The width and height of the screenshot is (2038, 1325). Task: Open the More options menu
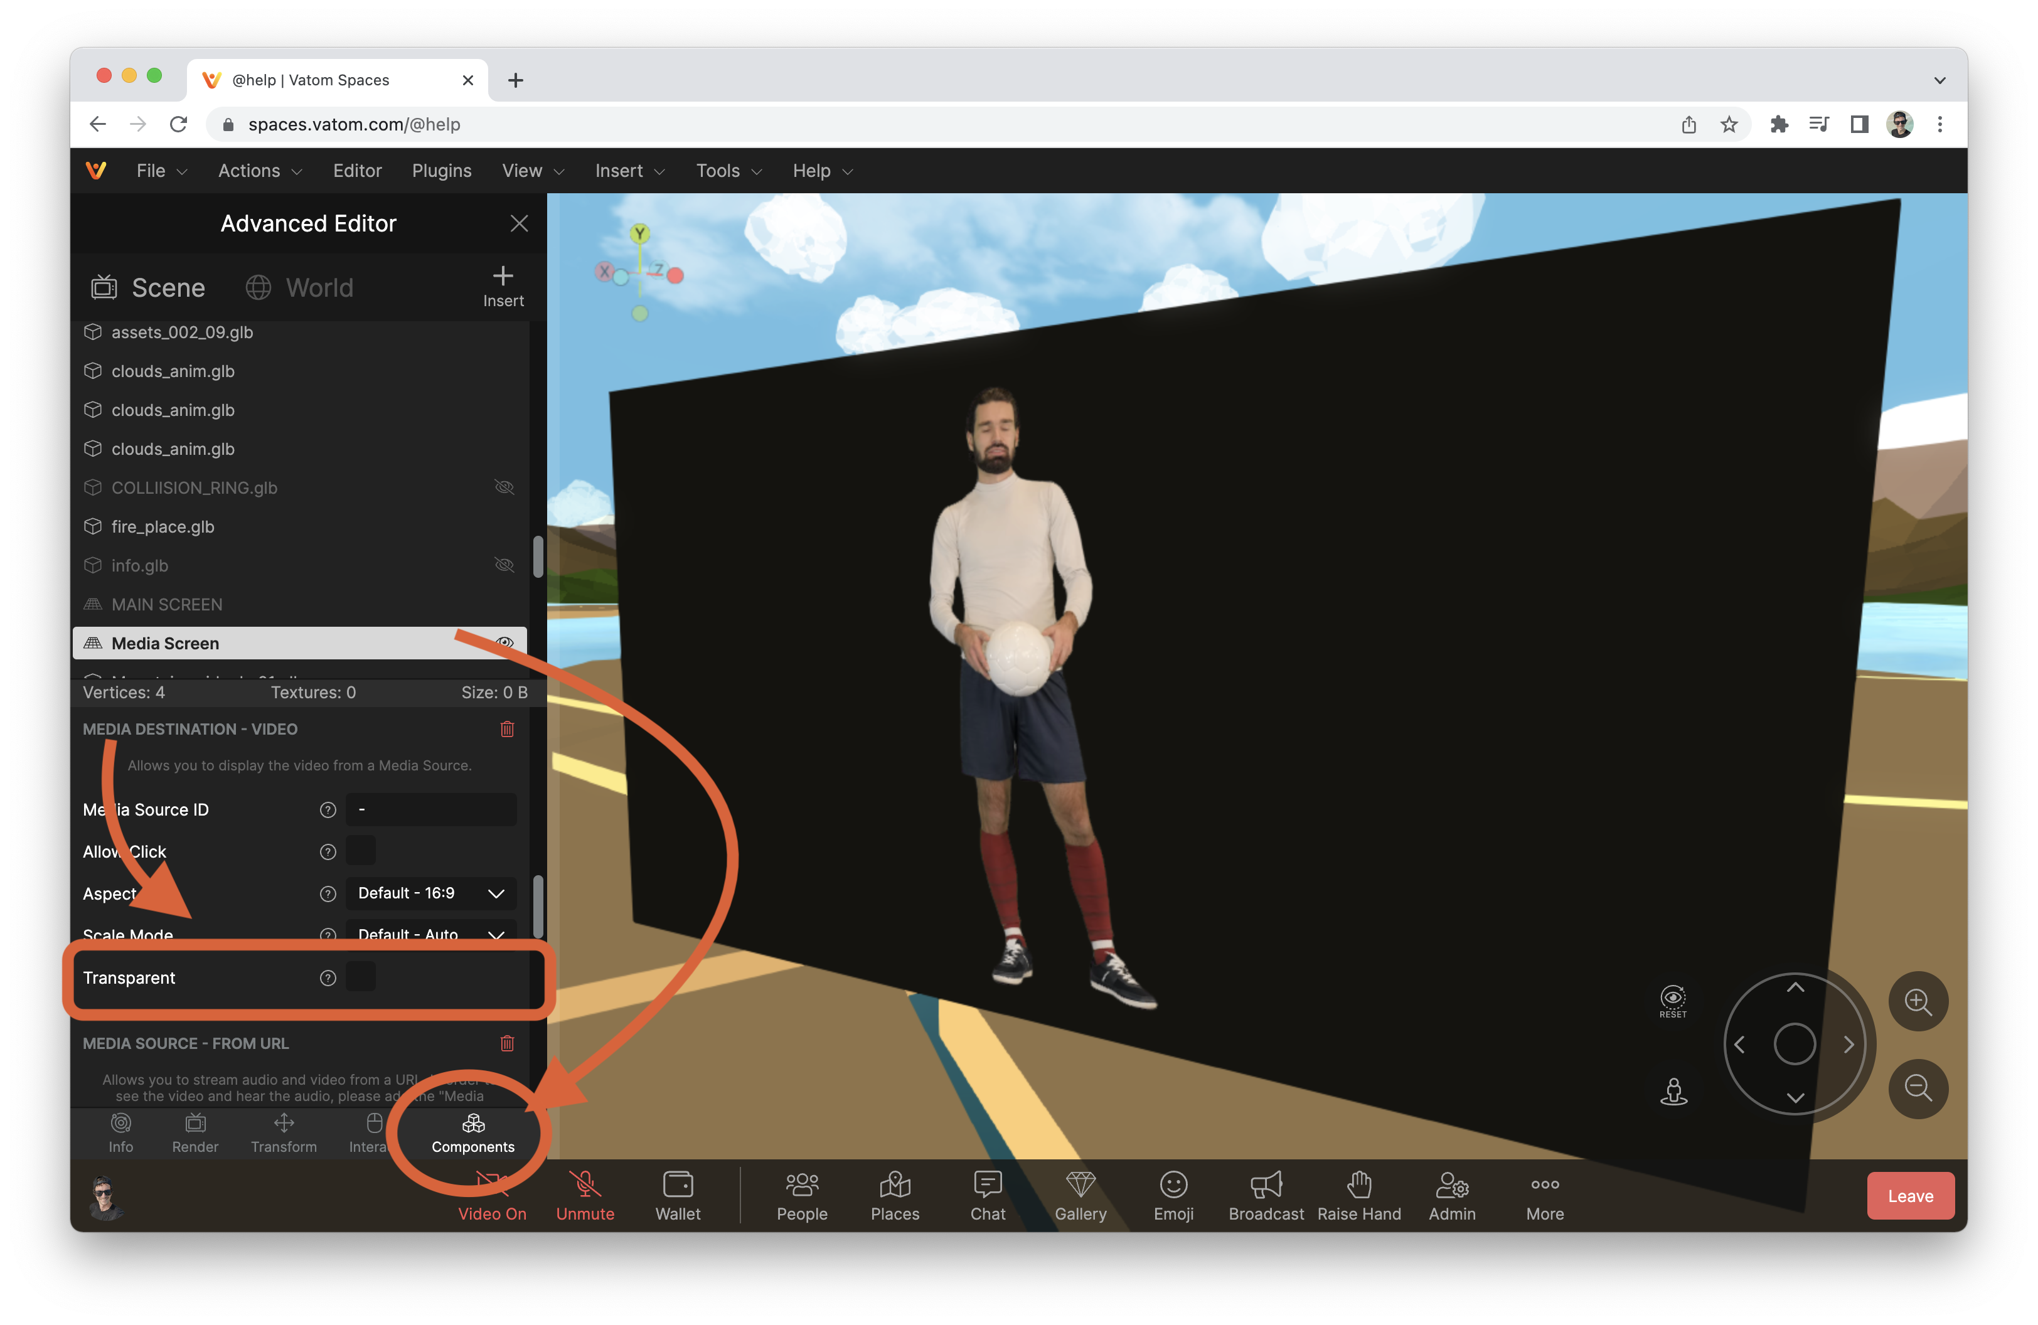point(1544,1196)
